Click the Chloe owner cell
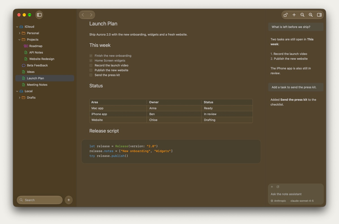This screenshot has width=339, height=224. pos(174,120)
